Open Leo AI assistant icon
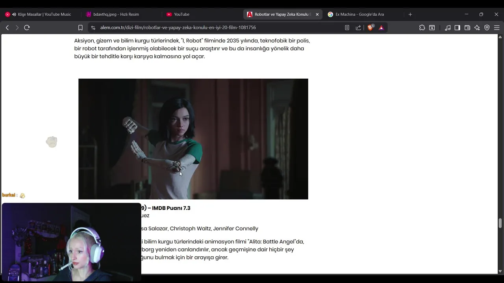504x283 pixels. pyautogui.click(x=477, y=28)
